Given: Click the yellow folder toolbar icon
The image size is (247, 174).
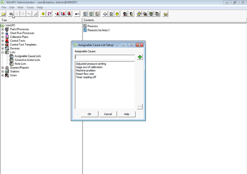Looking at the screenshot, I should (x=4, y=14).
